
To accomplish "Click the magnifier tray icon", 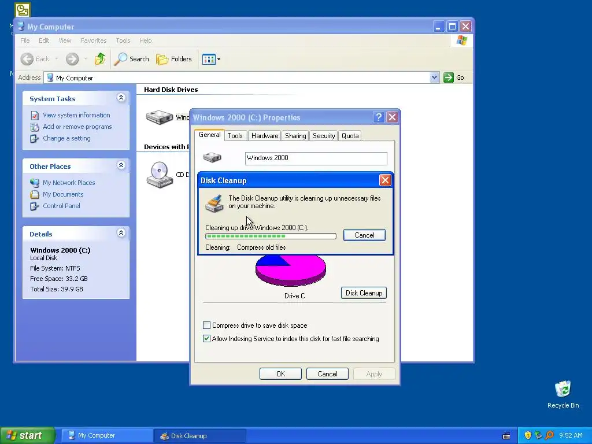I will (549, 435).
